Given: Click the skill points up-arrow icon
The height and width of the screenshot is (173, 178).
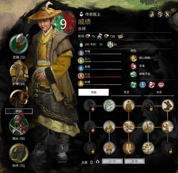Looking at the screenshot, I should point(97,162).
